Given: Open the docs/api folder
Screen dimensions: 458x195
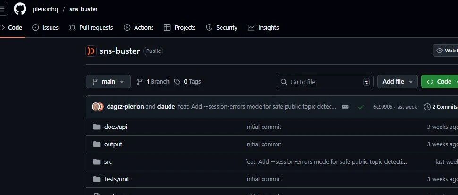Looking at the screenshot, I should pos(116,127).
